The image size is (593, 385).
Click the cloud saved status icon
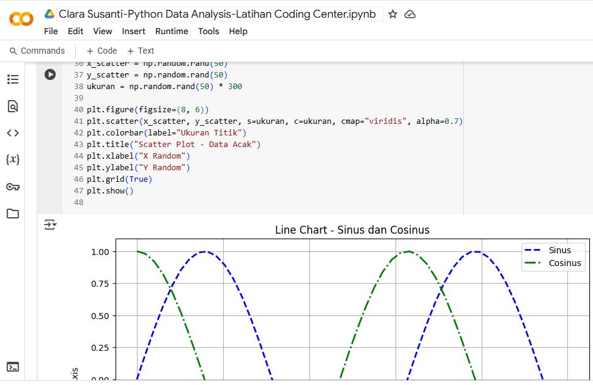click(410, 15)
